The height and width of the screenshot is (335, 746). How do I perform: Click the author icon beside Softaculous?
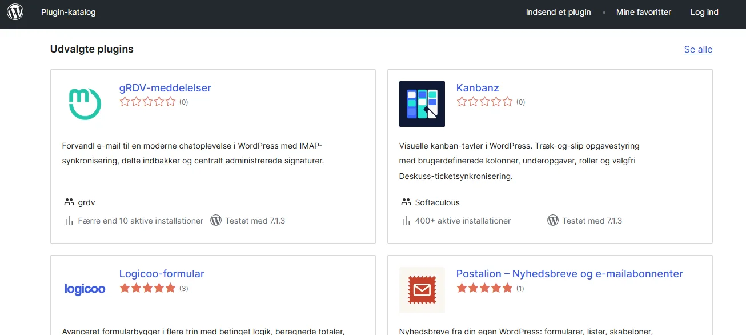click(x=406, y=202)
